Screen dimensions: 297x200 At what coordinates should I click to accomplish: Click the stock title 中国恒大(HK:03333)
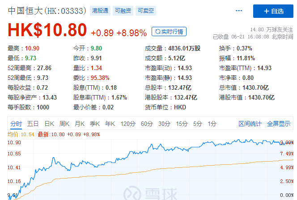coord(47,11)
